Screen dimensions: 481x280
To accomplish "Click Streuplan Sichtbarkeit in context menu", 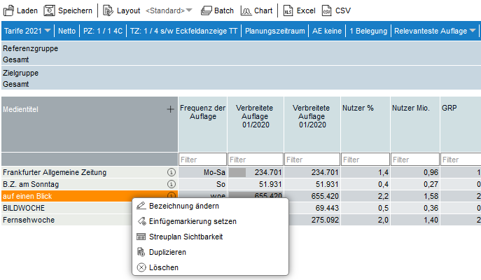I will pos(186,237).
